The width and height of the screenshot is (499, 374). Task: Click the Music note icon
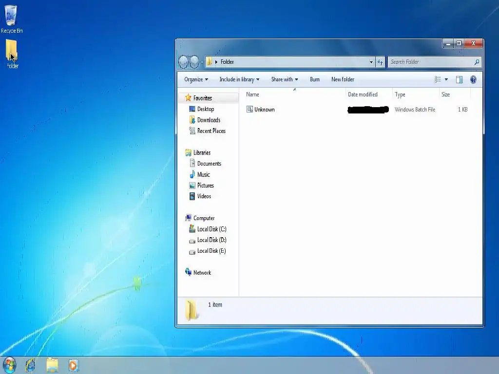(x=192, y=174)
